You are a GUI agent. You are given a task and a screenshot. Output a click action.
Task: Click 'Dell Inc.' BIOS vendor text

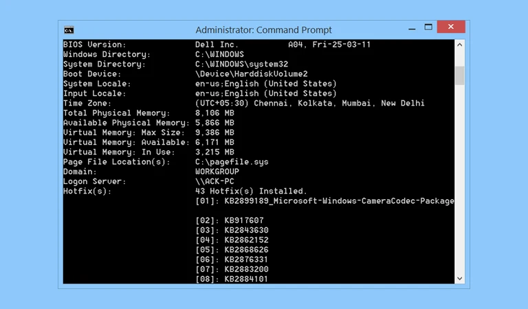click(217, 45)
